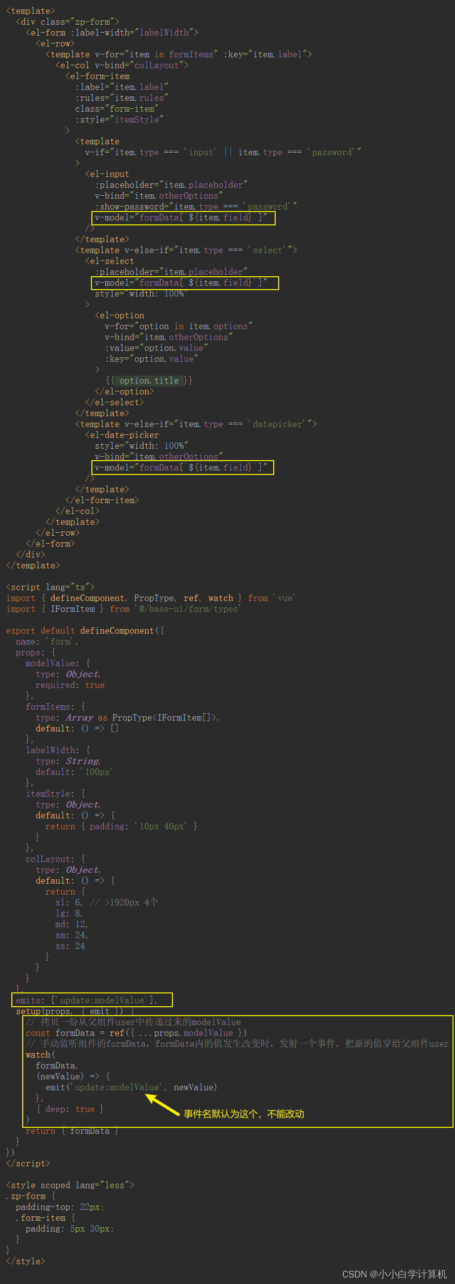Select the {{ option.title }} interpolation

149,381
